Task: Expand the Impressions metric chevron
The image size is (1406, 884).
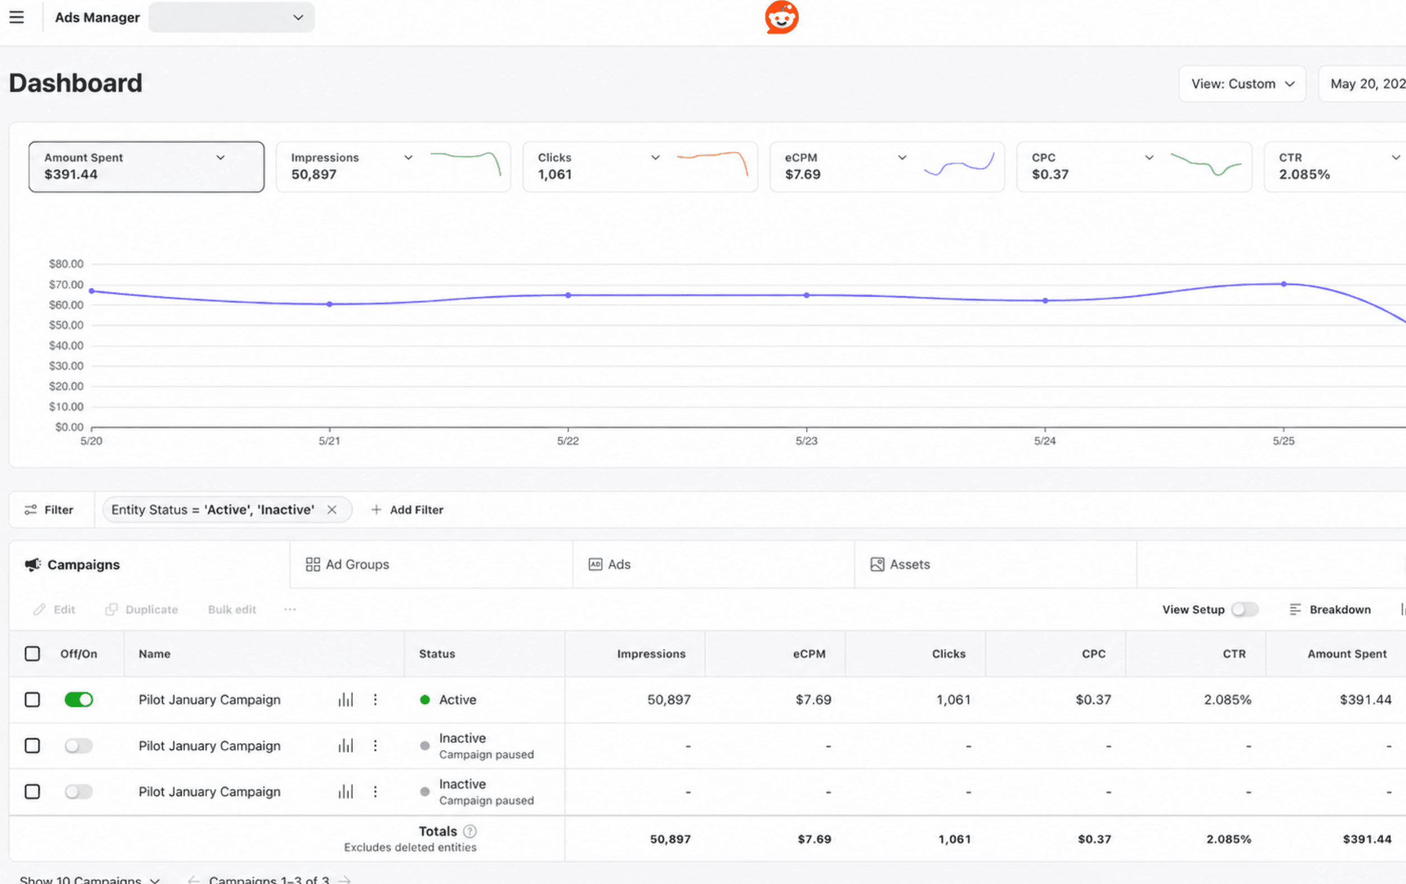Action: click(x=408, y=158)
